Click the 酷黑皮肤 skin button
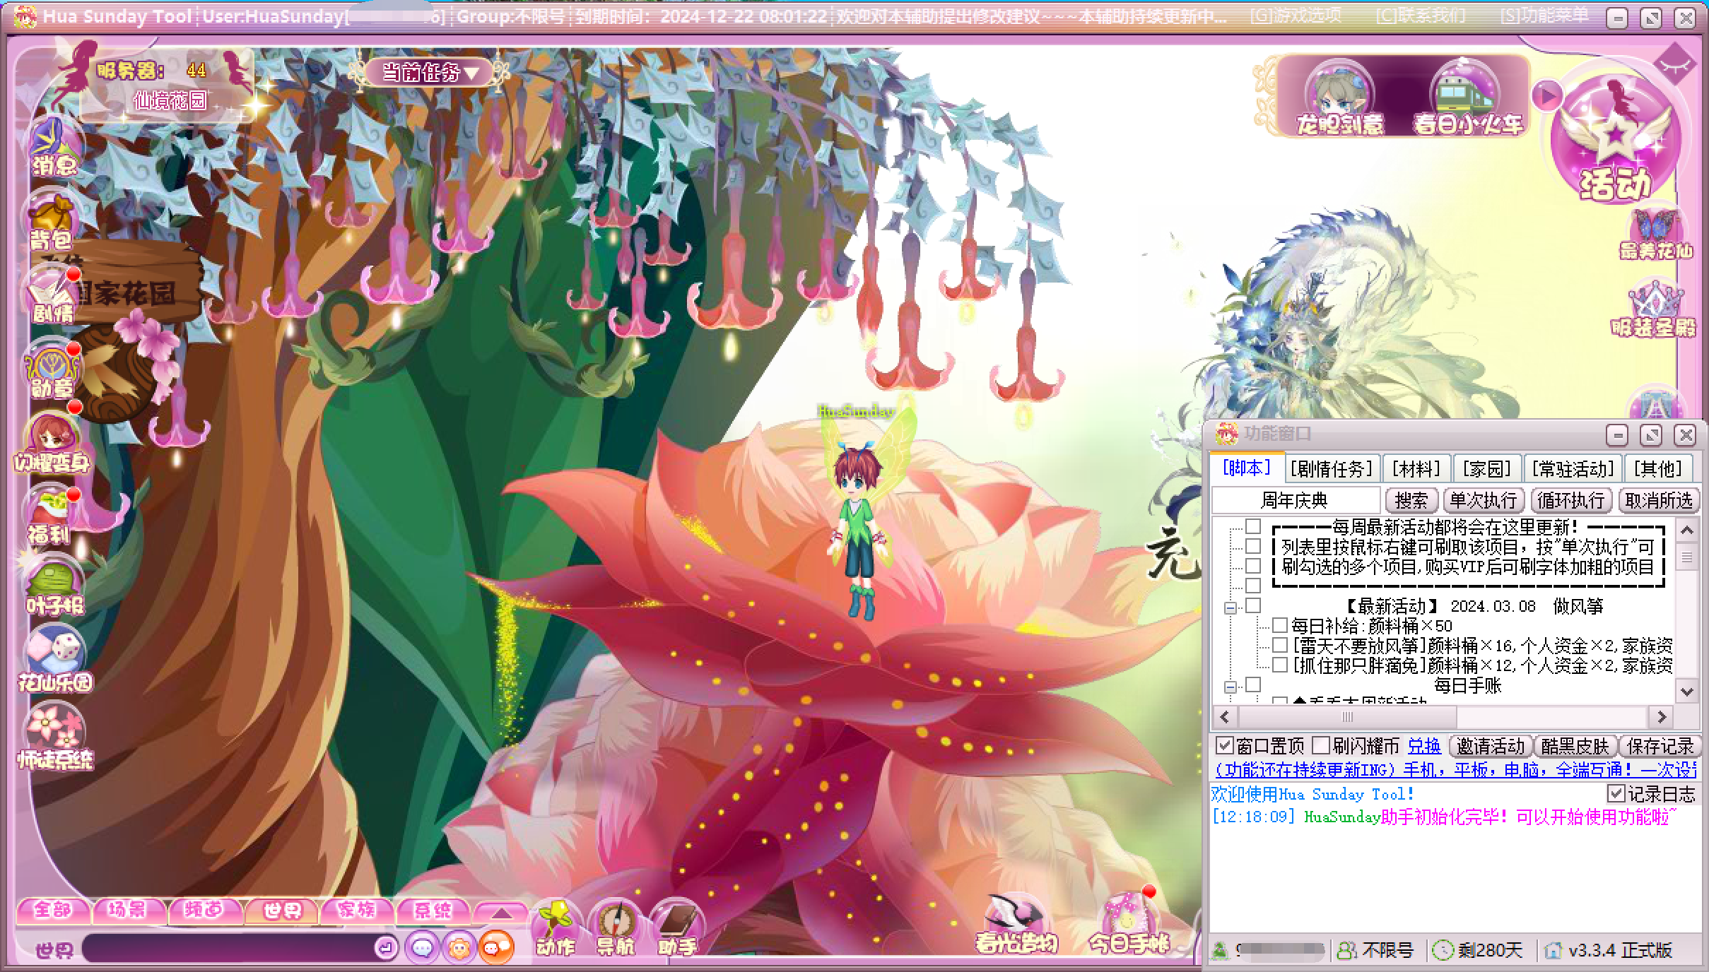 click(1575, 746)
